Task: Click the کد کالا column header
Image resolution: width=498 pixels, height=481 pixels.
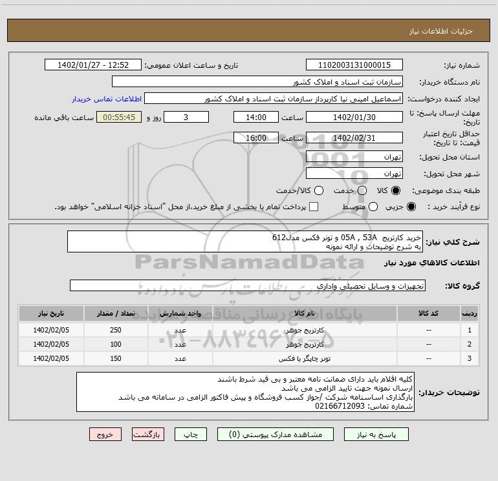Action: (x=428, y=314)
